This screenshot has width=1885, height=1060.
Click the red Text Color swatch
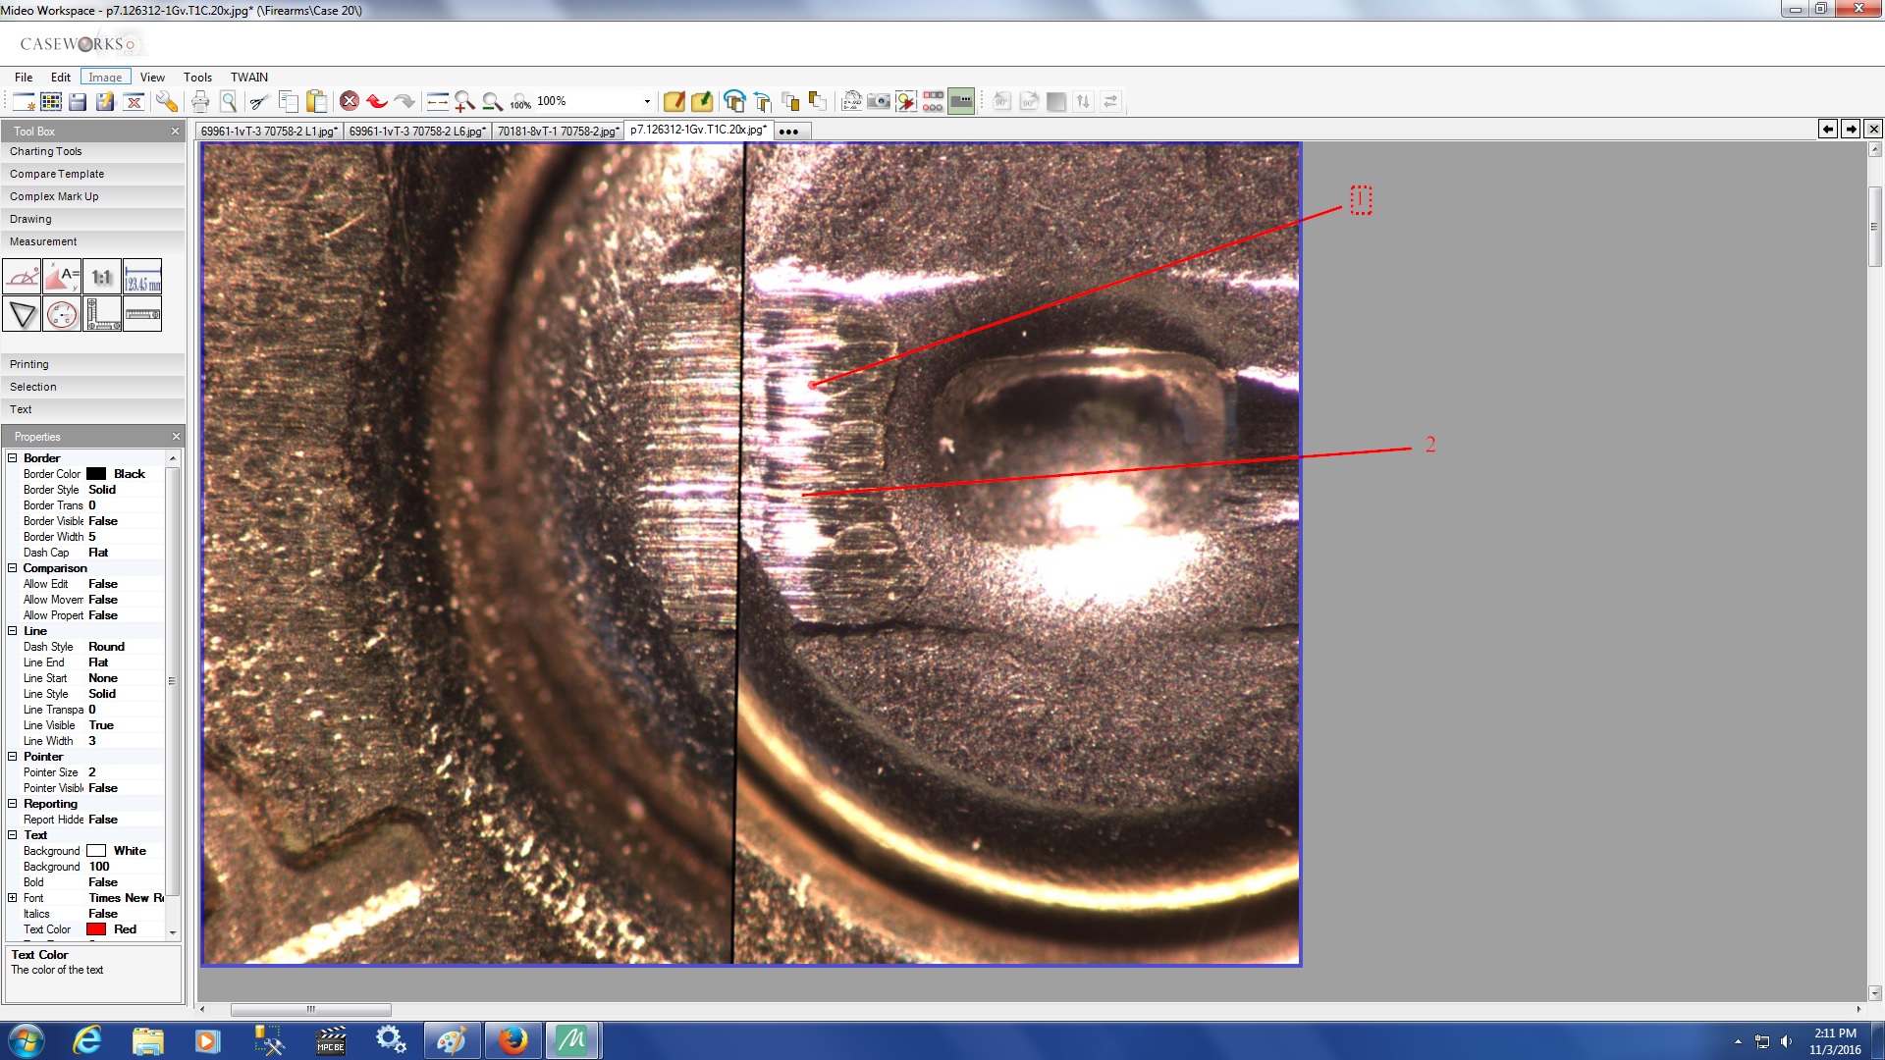point(96,929)
